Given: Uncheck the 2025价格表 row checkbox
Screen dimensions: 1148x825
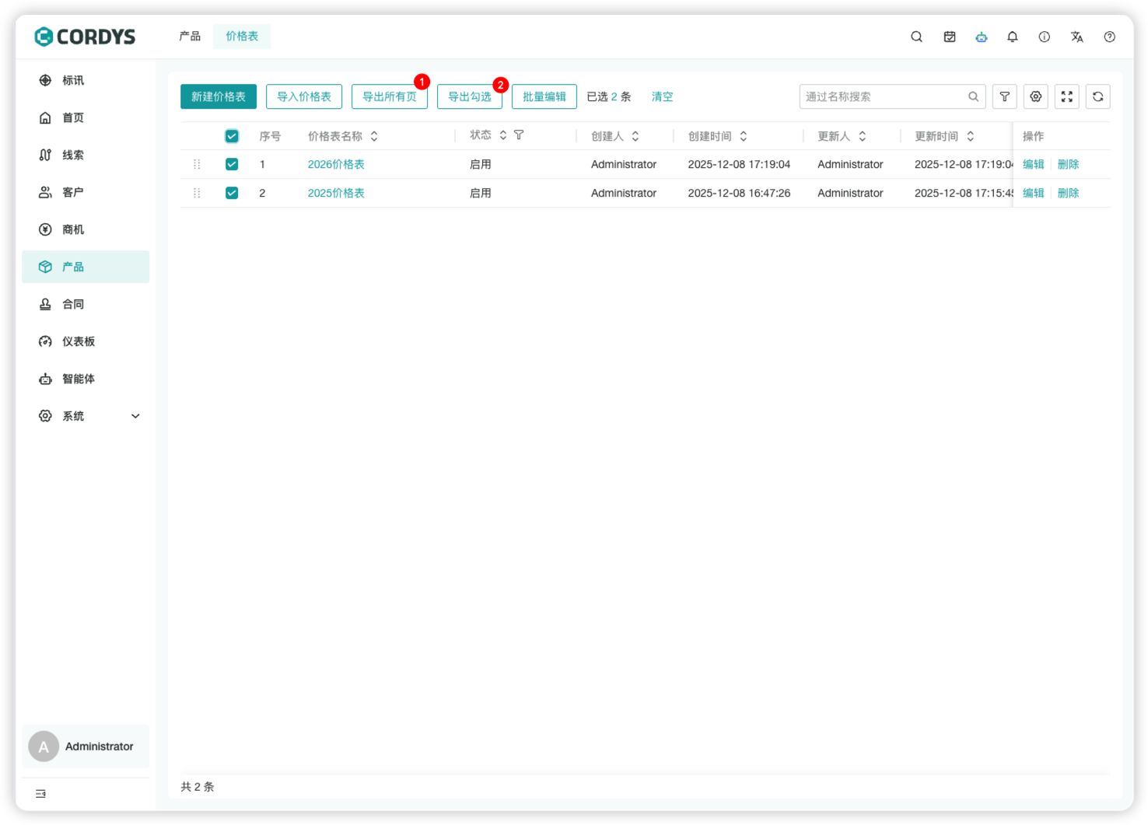Looking at the screenshot, I should [232, 193].
